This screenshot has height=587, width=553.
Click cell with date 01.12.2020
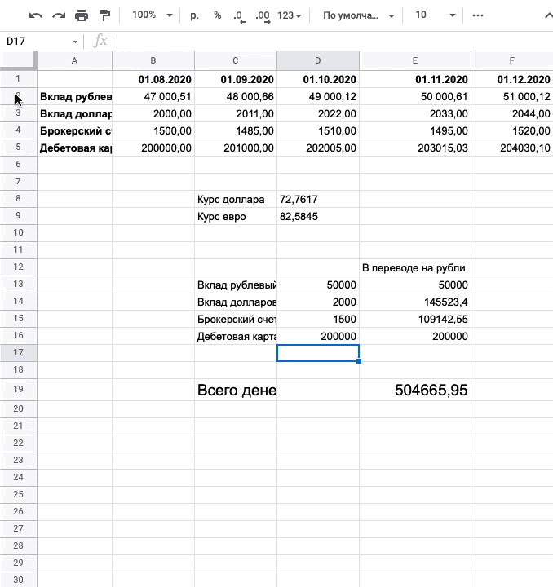512,79
